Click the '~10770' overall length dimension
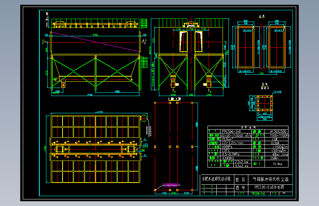This screenshot has height=206, width=319. (99, 112)
